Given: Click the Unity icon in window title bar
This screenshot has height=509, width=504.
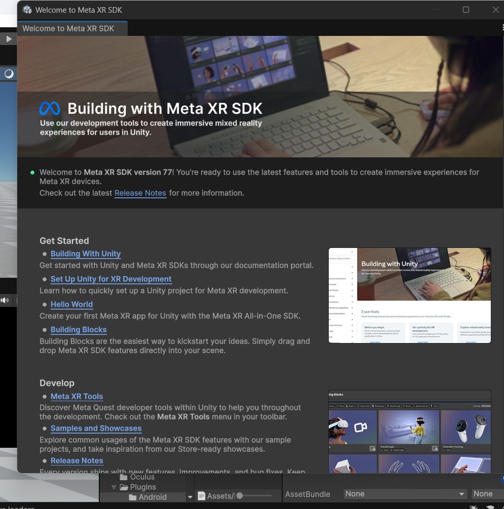Looking at the screenshot, I should [x=27, y=10].
